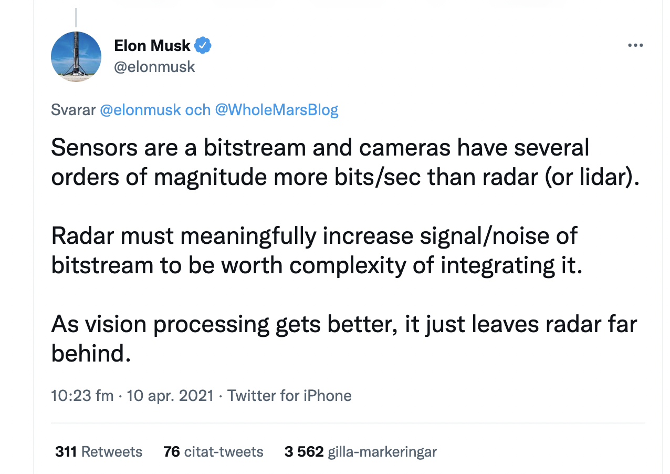Open the three-dot more options menu
Image resolution: width=670 pixels, height=474 pixels.
(635, 46)
